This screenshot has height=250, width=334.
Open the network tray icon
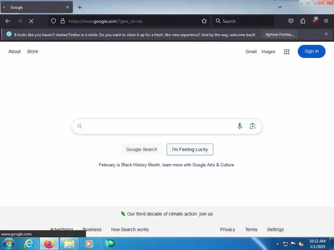(x=285, y=244)
